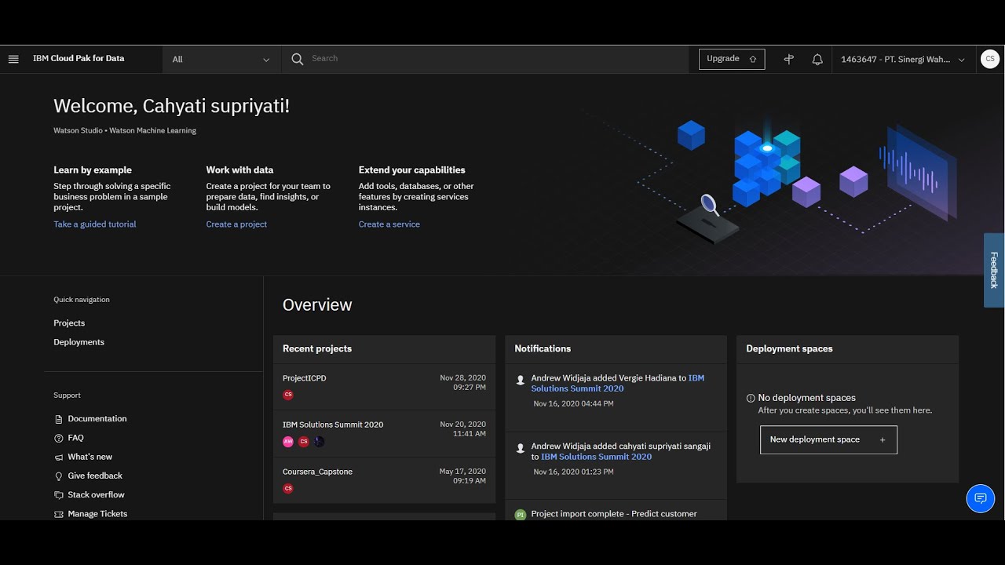Open Manage Tickets support link
1005x565 pixels.
[x=97, y=514]
